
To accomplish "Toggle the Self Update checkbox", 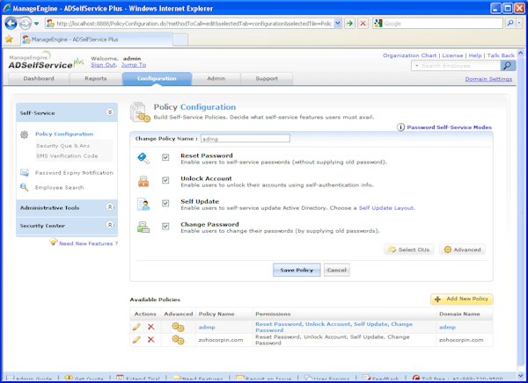I will (x=165, y=203).
